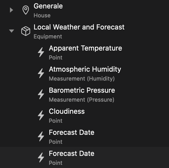Collapse the Local Weather and Forecast group
The width and height of the screenshot is (169, 168).
pos(11,31)
